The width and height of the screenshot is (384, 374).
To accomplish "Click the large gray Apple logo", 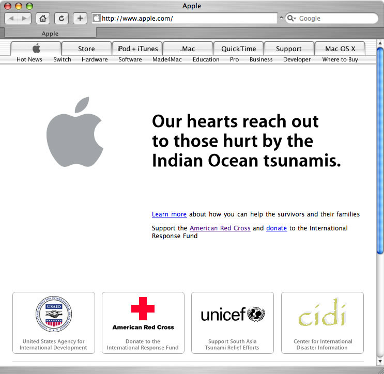I will pyautogui.click(x=75, y=132).
